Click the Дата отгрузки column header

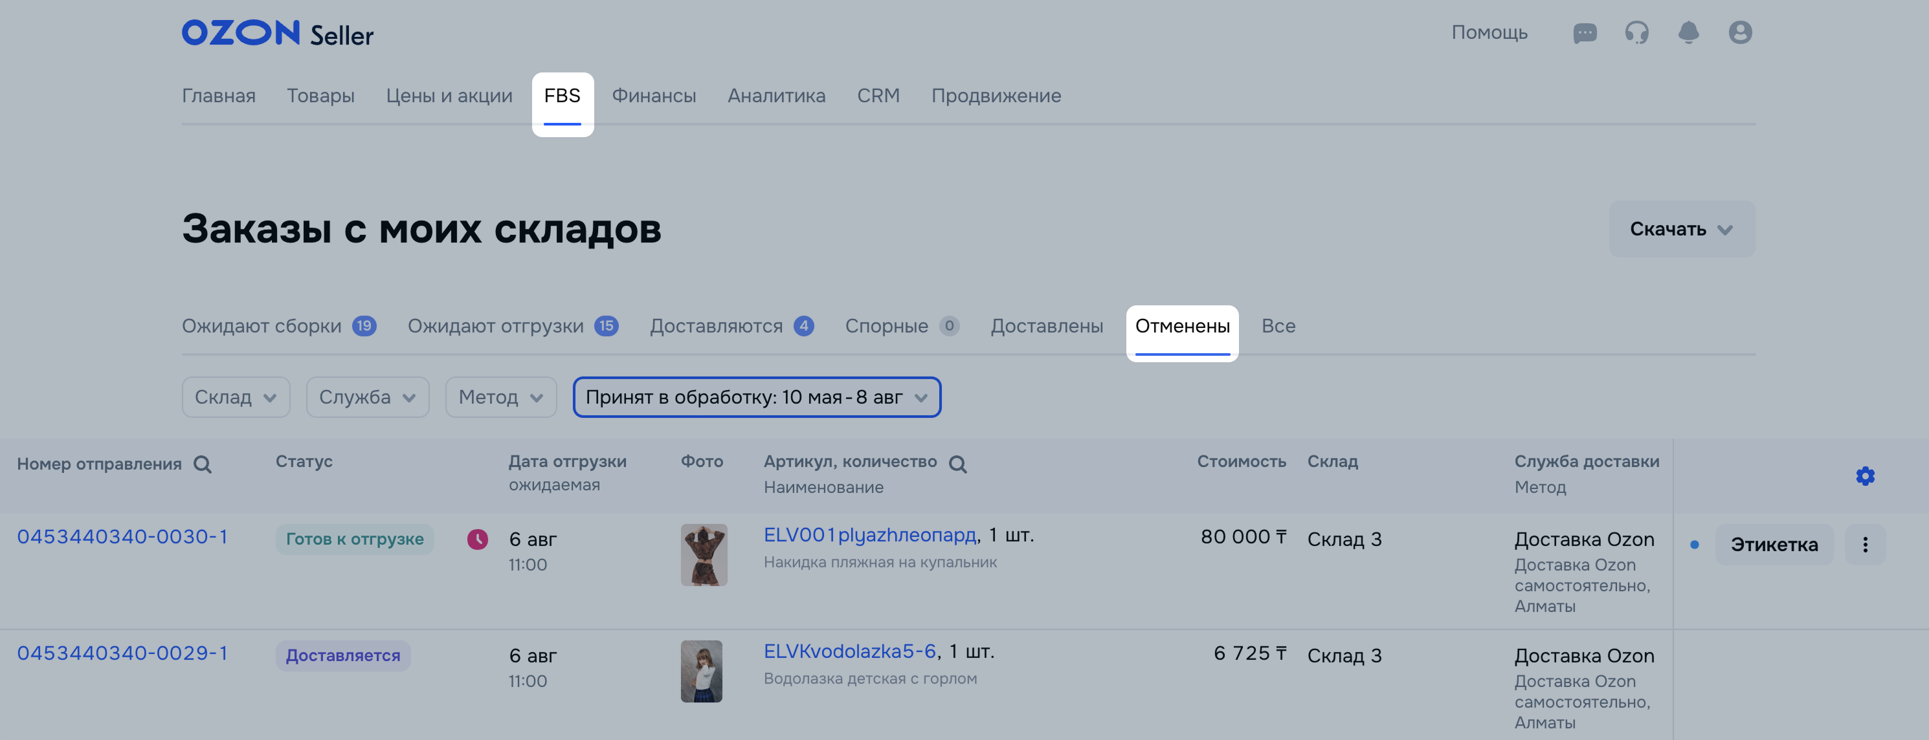click(x=568, y=462)
